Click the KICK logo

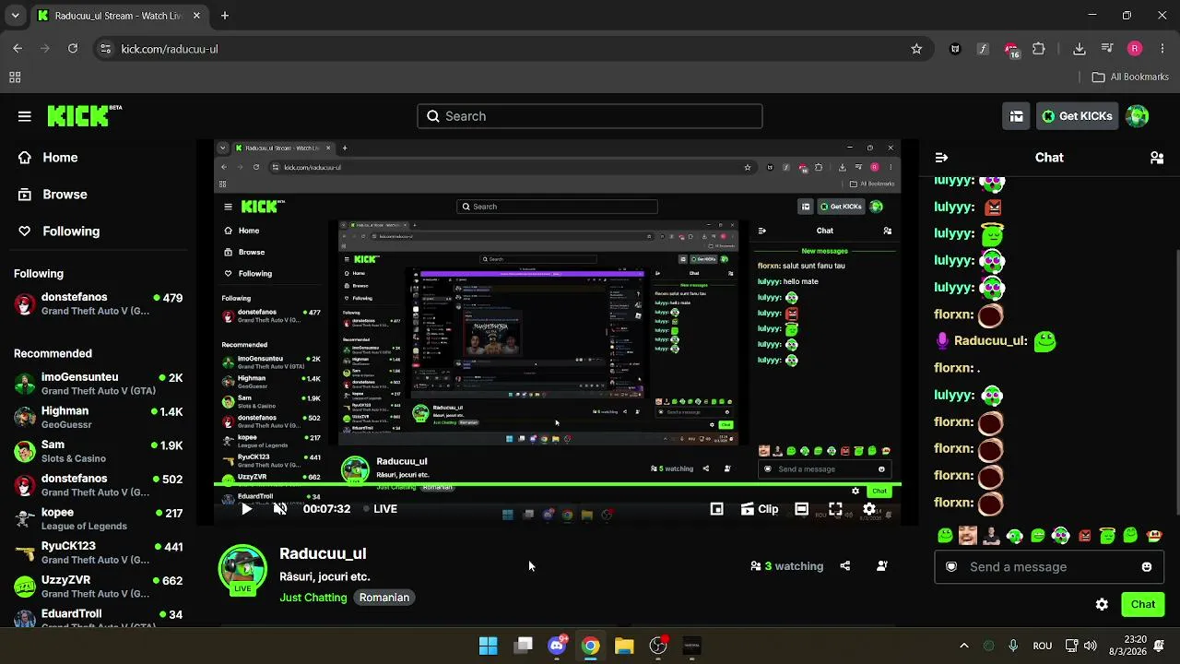[x=84, y=115]
